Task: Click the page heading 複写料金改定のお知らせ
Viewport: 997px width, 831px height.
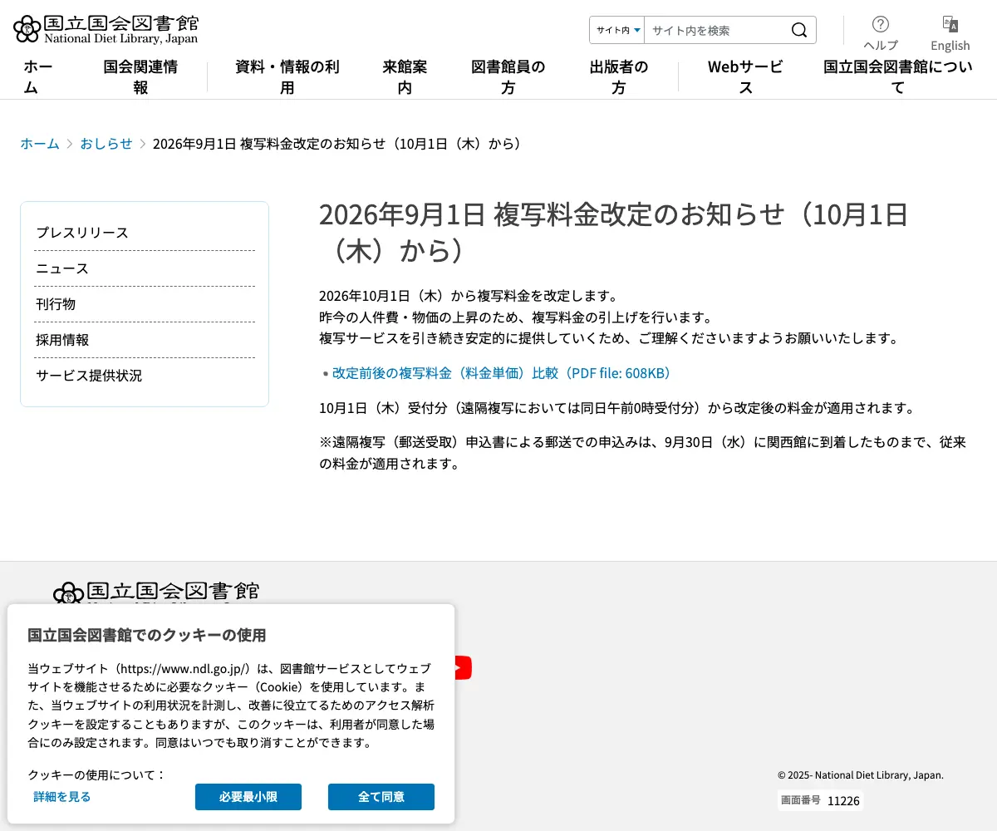Action: pyautogui.click(x=613, y=233)
